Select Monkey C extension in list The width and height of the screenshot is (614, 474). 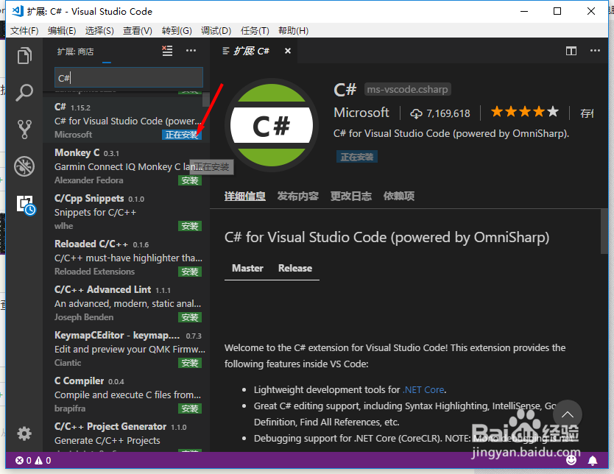[x=126, y=166]
